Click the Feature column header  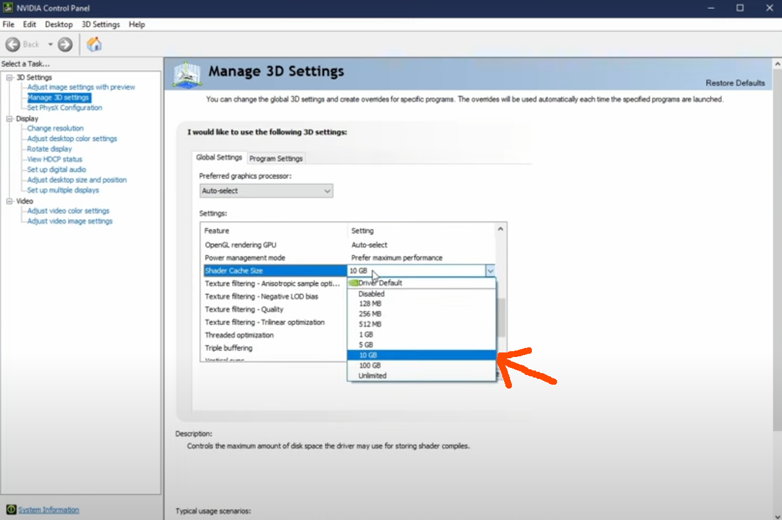pos(274,231)
